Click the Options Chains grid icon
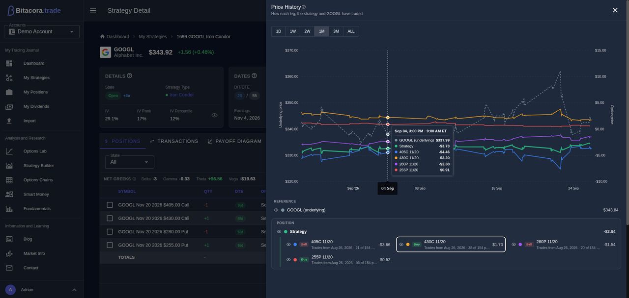629x298 pixels. pyautogui.click(x=9, y=180)
